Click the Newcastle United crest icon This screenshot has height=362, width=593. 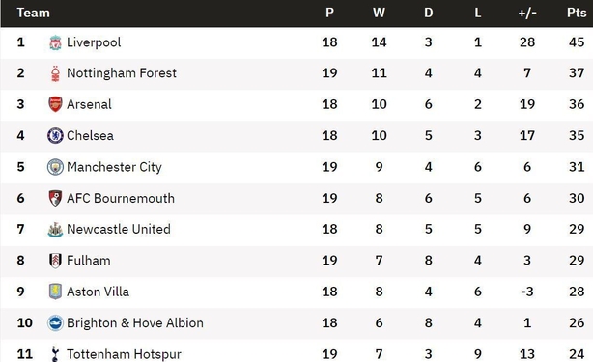55,230
